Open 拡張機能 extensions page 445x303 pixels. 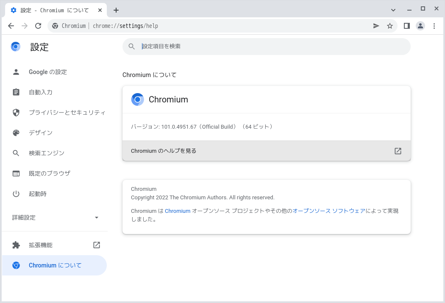pyautogui.click(x=54, y=245)
